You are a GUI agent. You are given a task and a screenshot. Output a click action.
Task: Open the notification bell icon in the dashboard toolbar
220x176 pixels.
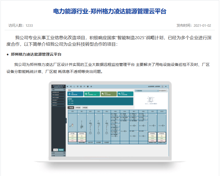coord(74,86)
